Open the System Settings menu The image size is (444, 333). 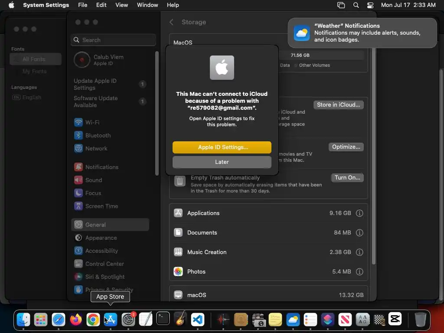(46, 5)
